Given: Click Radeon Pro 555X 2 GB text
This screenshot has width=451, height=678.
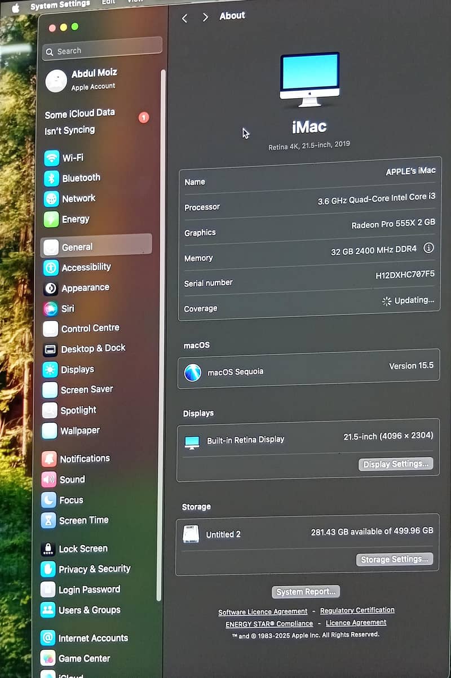Looking at the screenshot, I should [393, 224].
